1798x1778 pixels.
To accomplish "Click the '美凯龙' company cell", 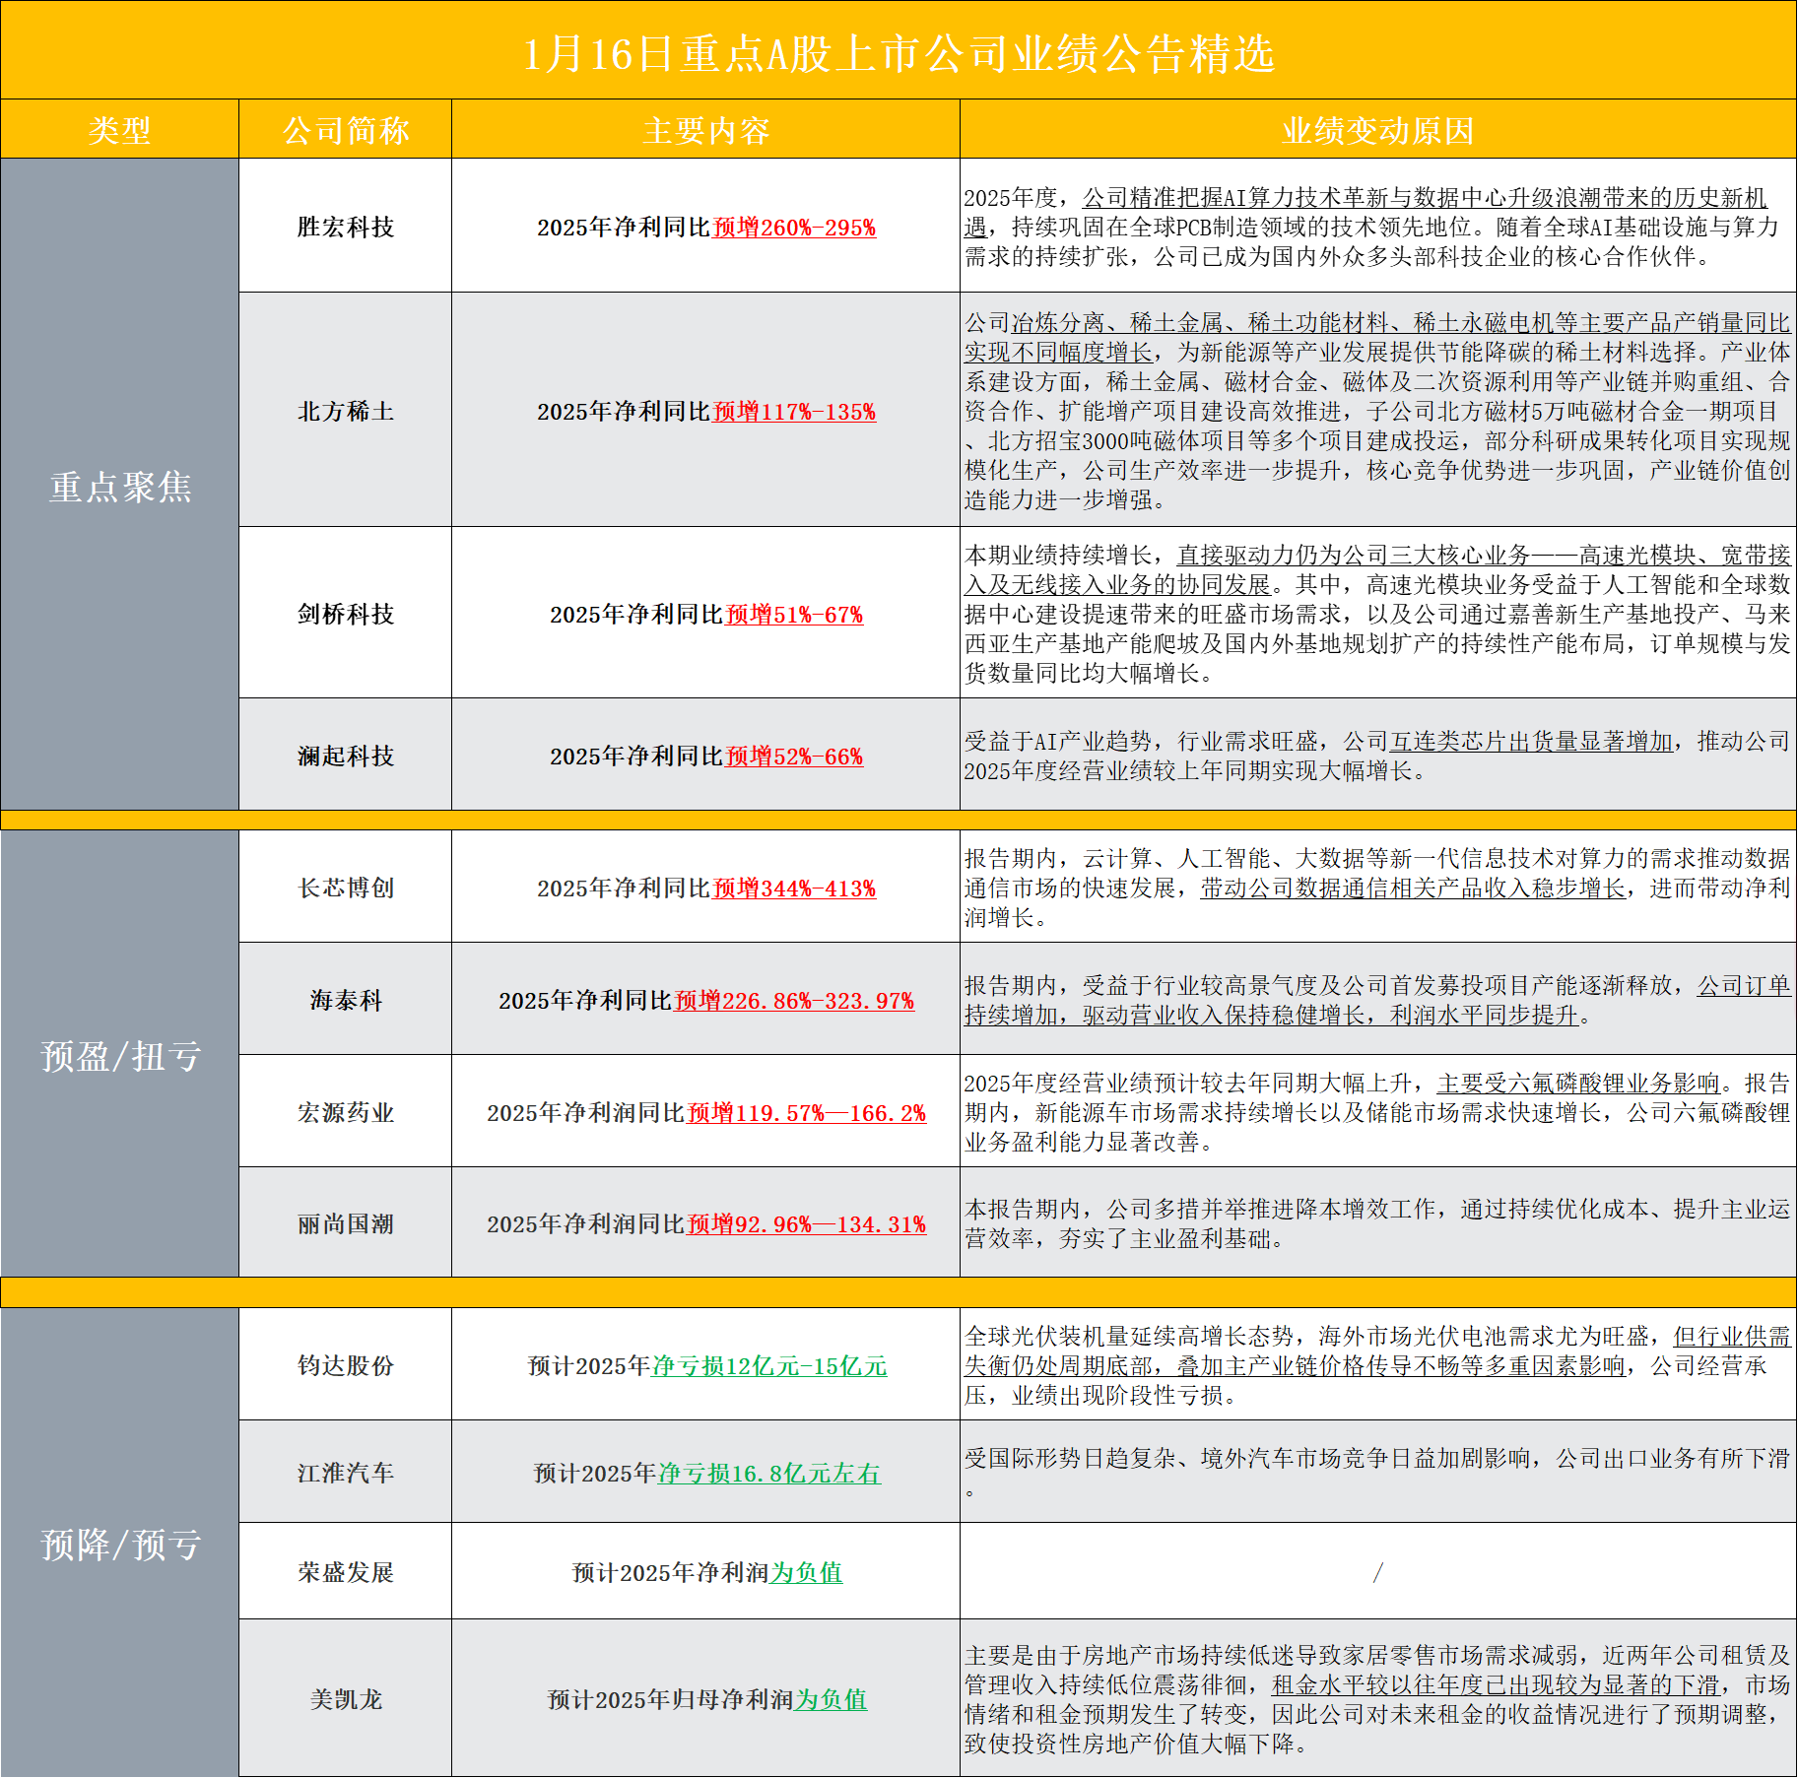I will [345, 1700].
